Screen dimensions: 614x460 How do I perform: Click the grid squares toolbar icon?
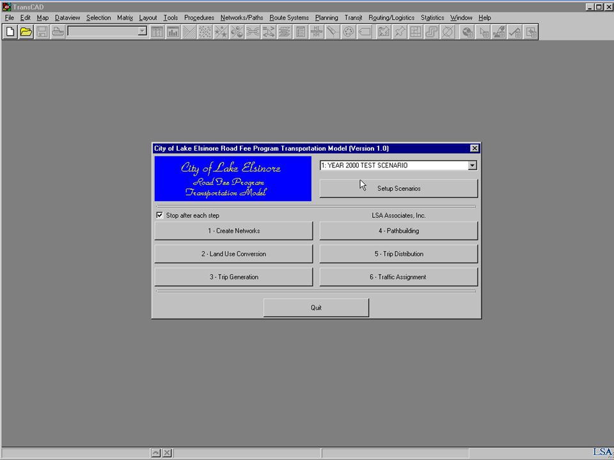coord(416,32)
